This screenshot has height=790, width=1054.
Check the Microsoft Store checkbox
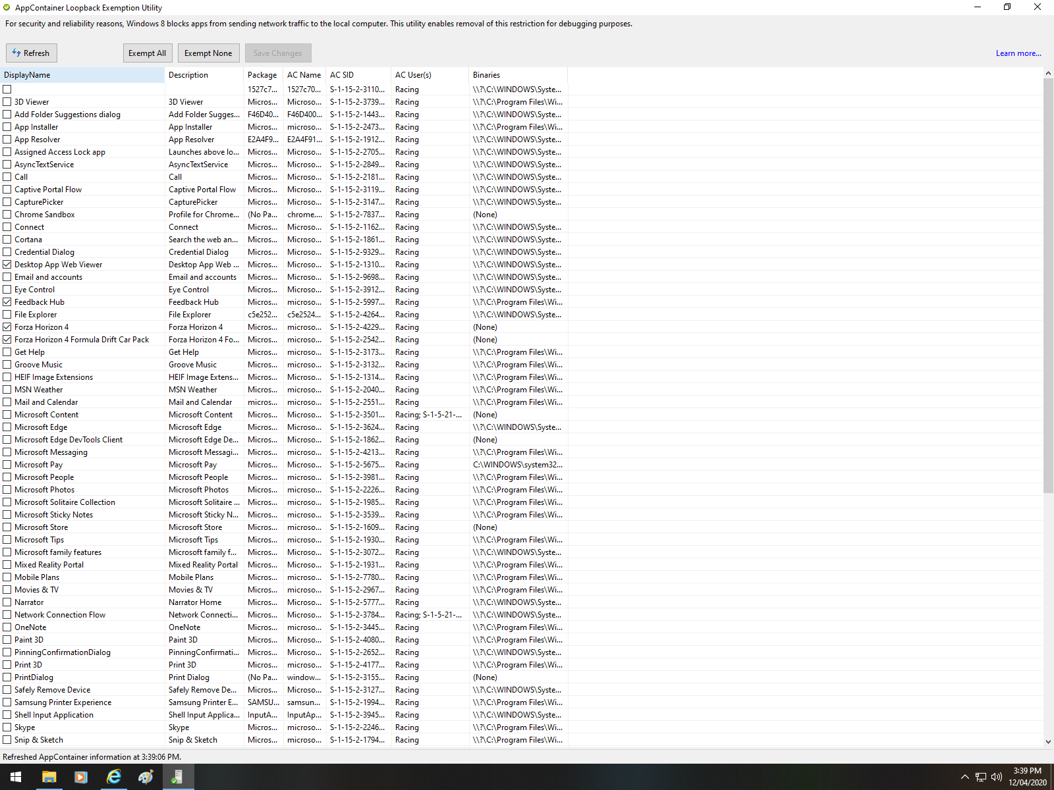click(7, 527)
